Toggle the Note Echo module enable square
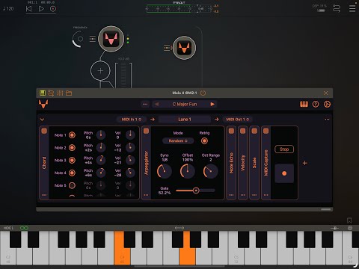The height and width of the screenshot is (269, 359). point(231,131)
